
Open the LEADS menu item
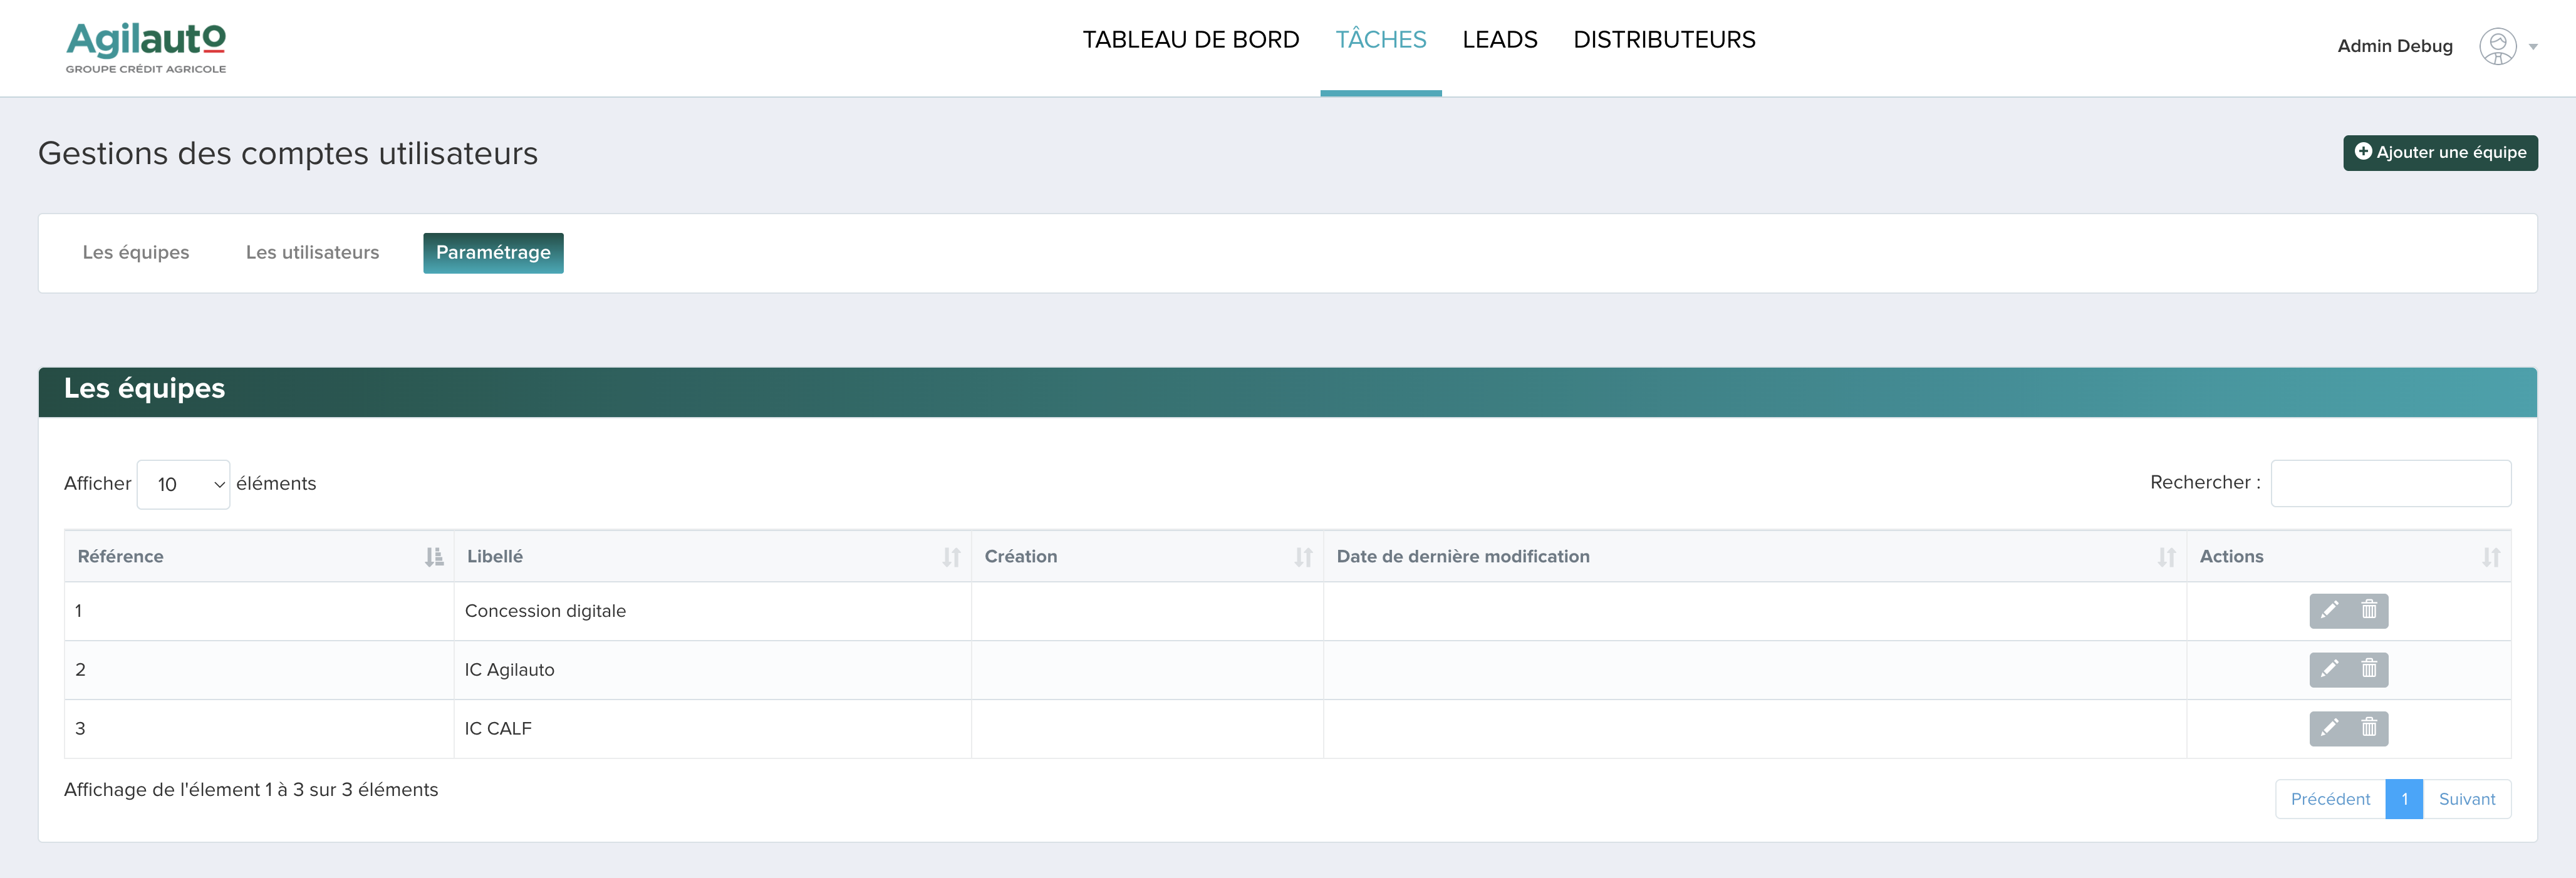[1499, 40]
